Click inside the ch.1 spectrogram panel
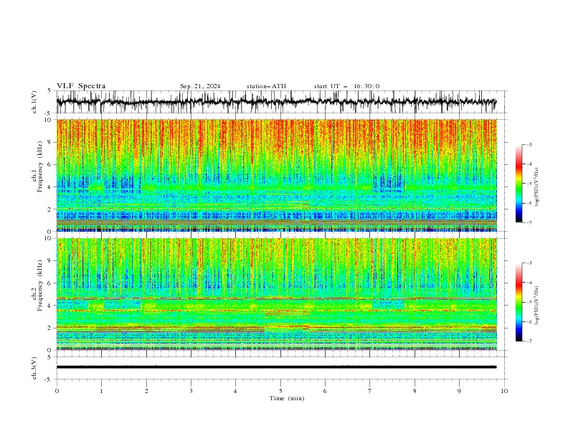 (x=277, y=175)
